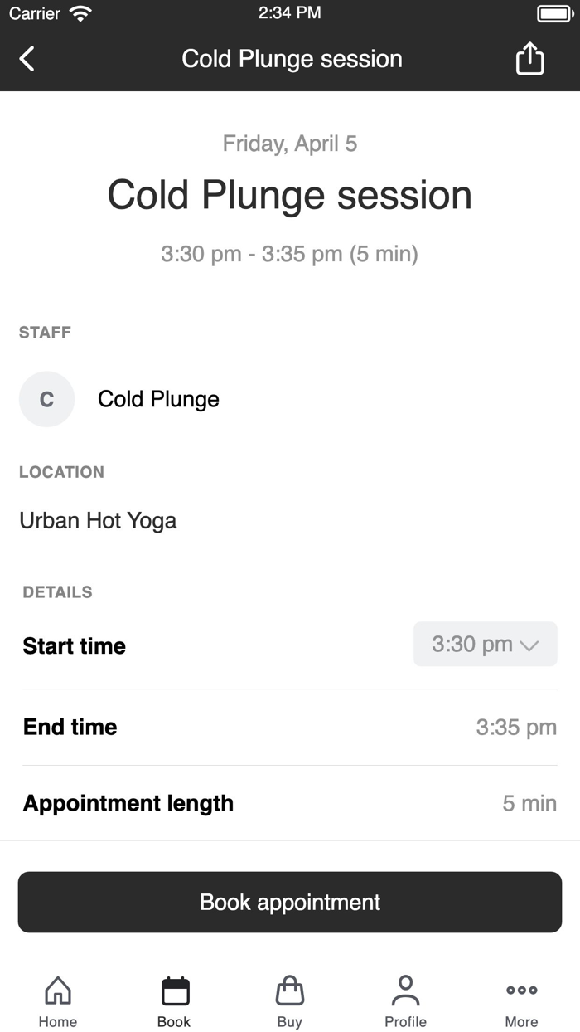Viewport: 580px width, 1032px height.
Task: Open the Profile icon
Action: pyautogui.click(x=405, y=990)
